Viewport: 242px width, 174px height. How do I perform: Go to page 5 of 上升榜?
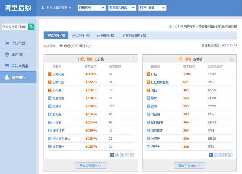point(132,155)
